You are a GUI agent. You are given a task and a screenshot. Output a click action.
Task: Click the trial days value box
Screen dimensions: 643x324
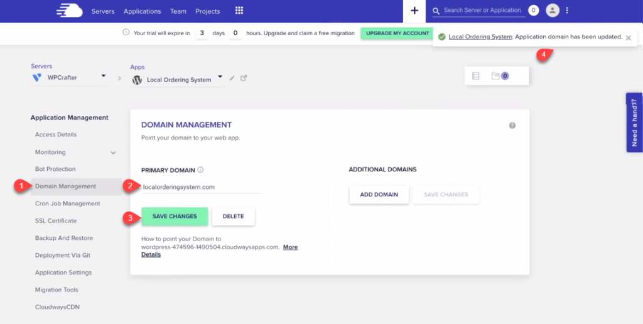(202, 33)
